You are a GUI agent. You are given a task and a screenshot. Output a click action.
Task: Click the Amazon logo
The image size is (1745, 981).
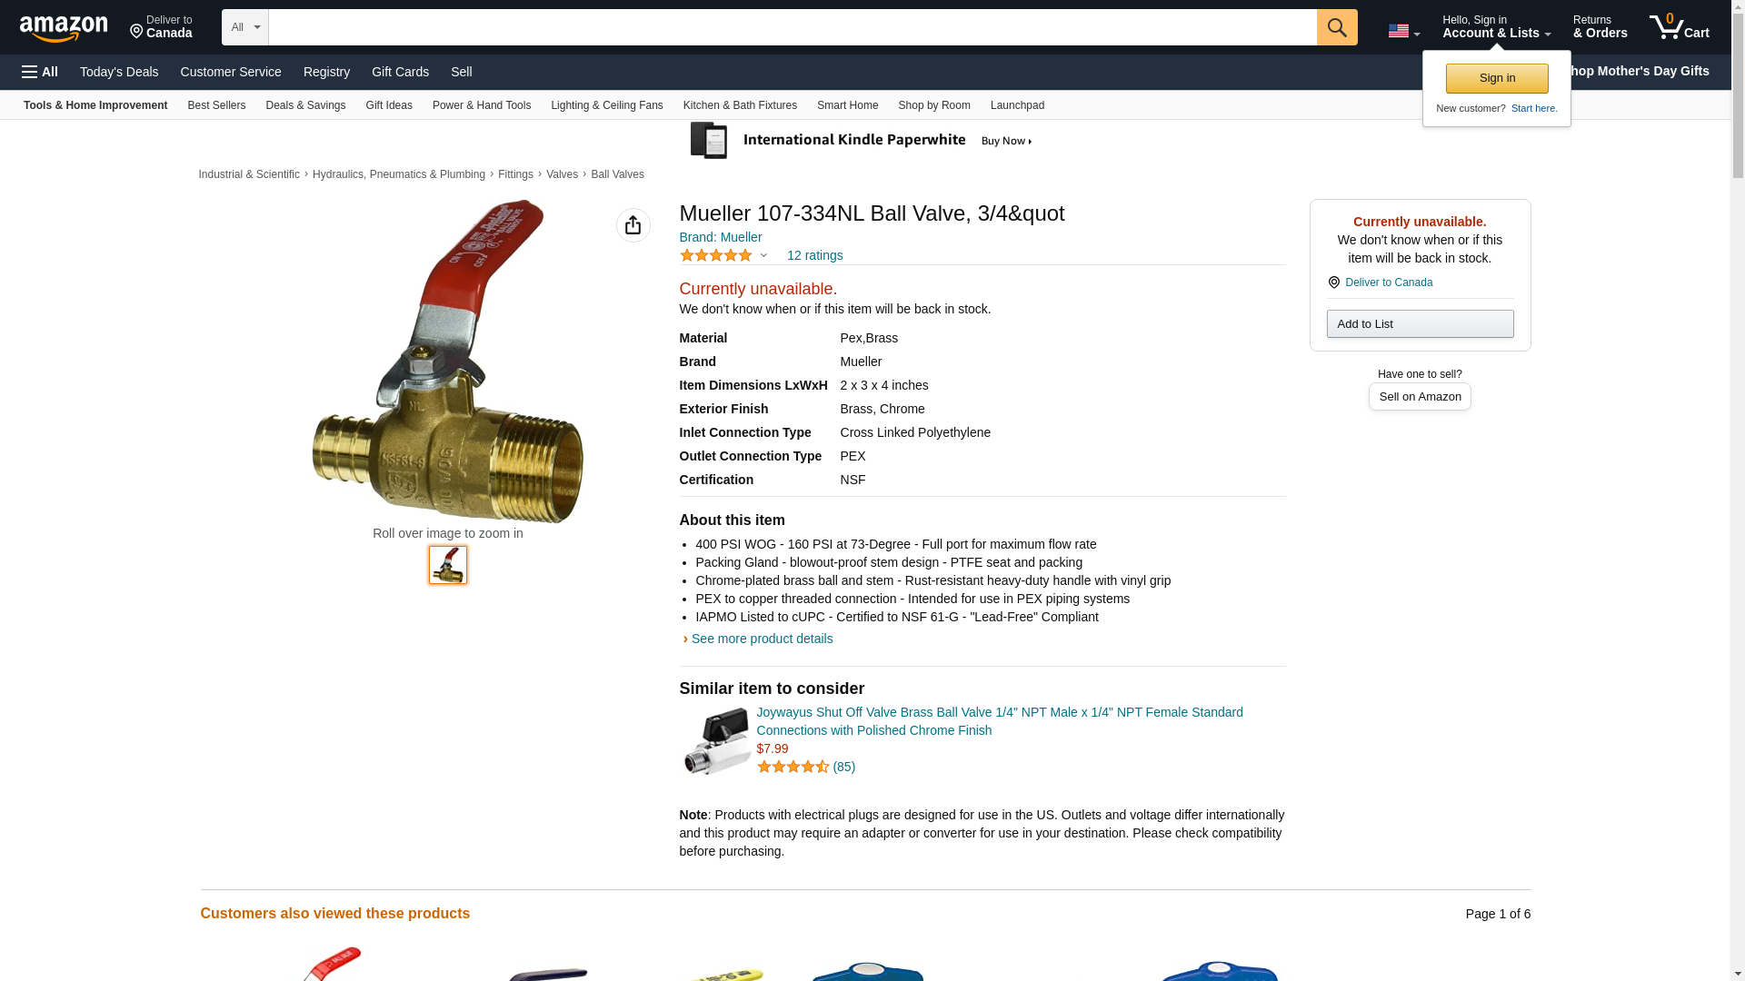(x=64, y=28)
